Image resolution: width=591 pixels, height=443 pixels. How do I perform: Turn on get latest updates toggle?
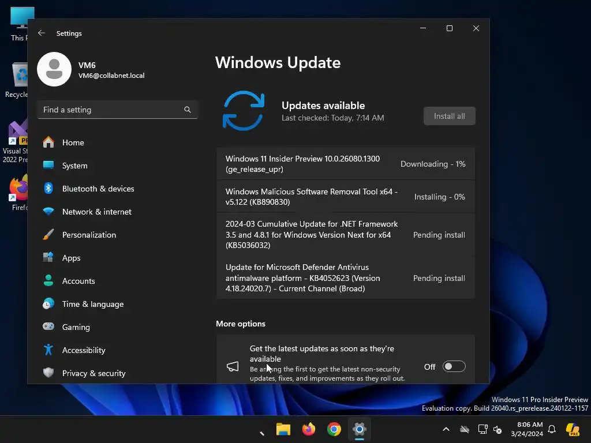click(x=454, y=366)
